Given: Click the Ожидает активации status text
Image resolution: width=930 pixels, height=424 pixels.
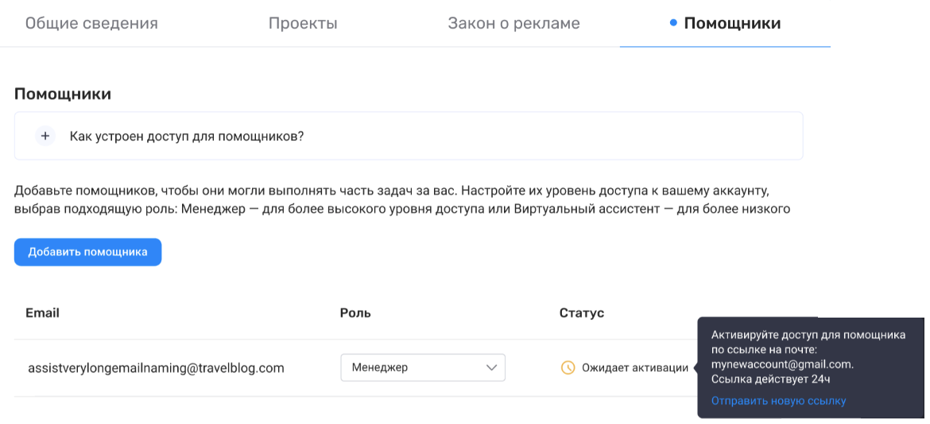Looking at the screenshot, I should click(634, 368).
